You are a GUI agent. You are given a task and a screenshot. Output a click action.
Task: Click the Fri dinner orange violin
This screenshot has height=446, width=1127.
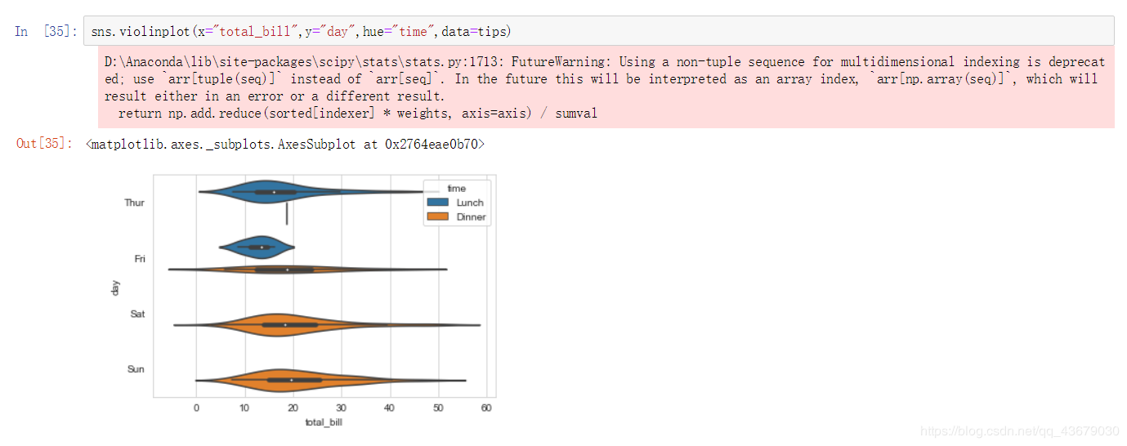[307, 269]
